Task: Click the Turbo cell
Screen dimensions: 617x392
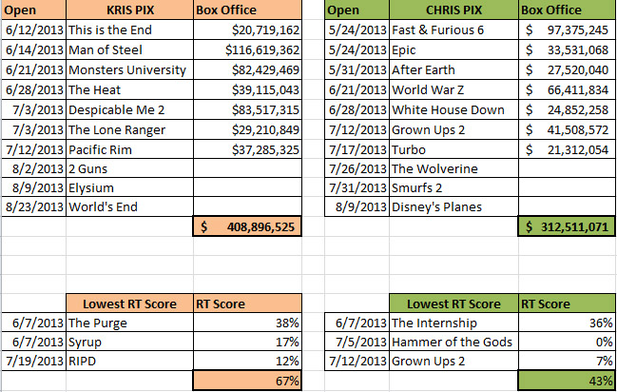Action: pyautogui.click(x=453, y=149)
